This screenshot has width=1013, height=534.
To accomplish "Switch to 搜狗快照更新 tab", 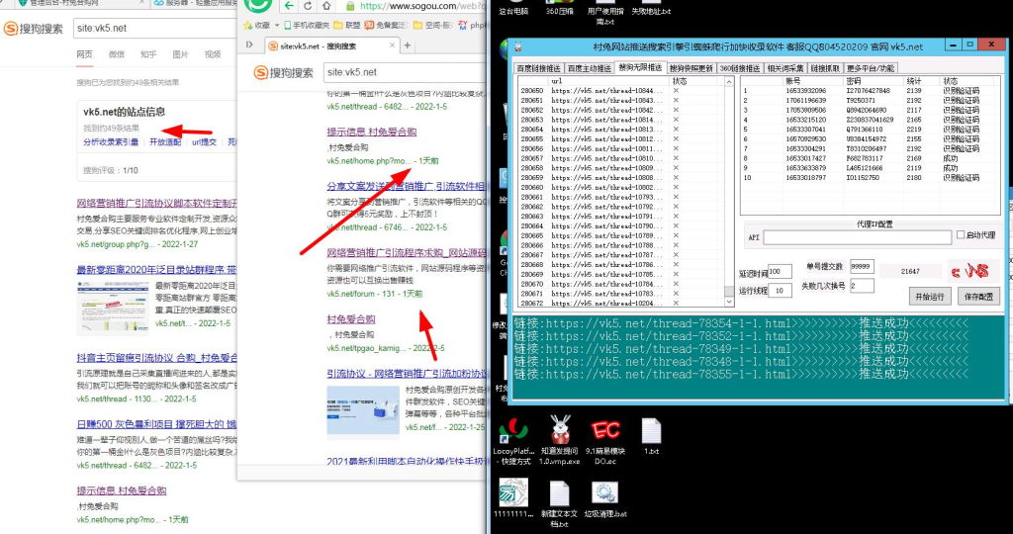I will [x=691, y=68].
